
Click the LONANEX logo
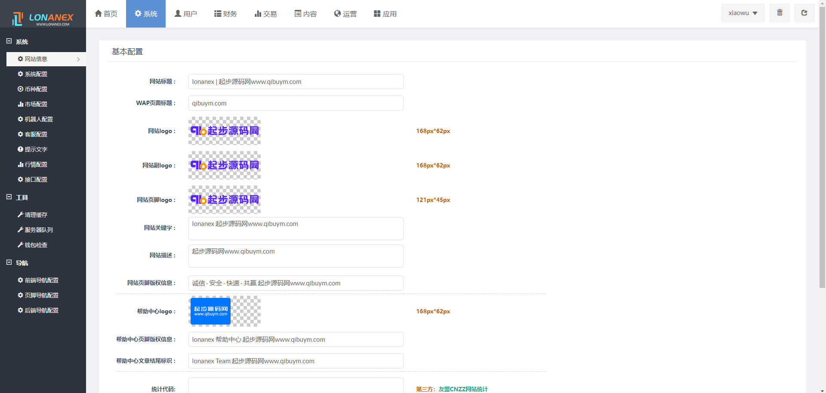tap(43, 18)
